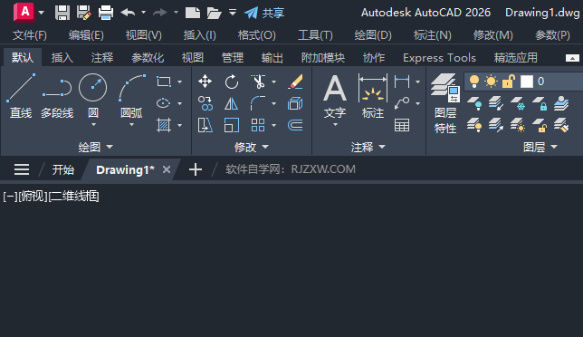Screen dimensions: 583x337
Task: Expand the Layers (图层) panel
Action: [x=540, y=147]
